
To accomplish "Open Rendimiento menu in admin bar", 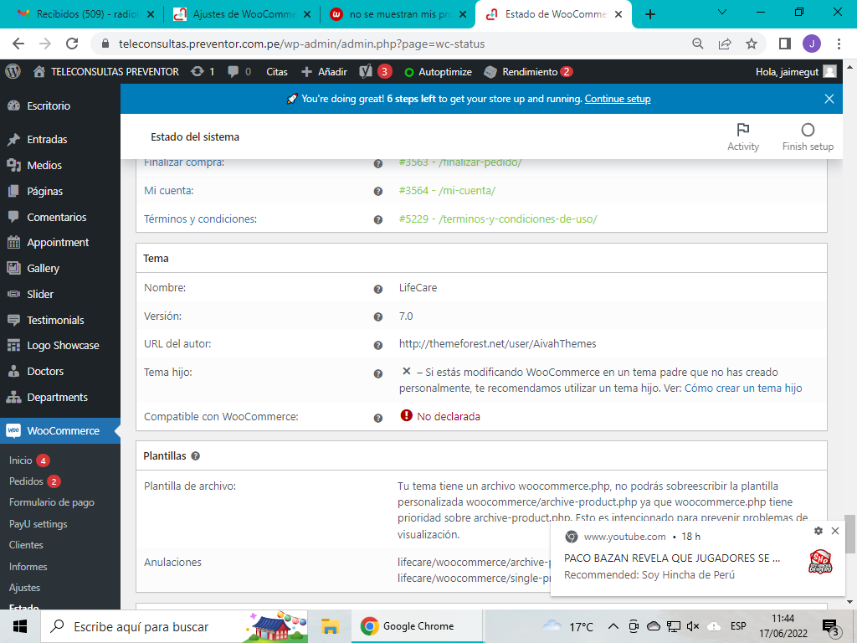I will (x=529, y=72).
